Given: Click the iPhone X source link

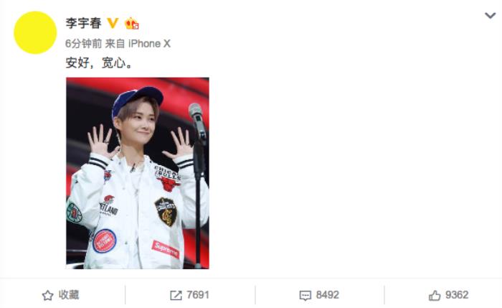Looking at the screenshot, I should point(149,44).
